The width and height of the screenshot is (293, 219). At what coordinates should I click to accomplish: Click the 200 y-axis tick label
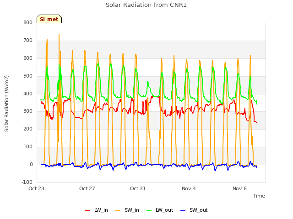pyautogui.click(x=28, y=129)
